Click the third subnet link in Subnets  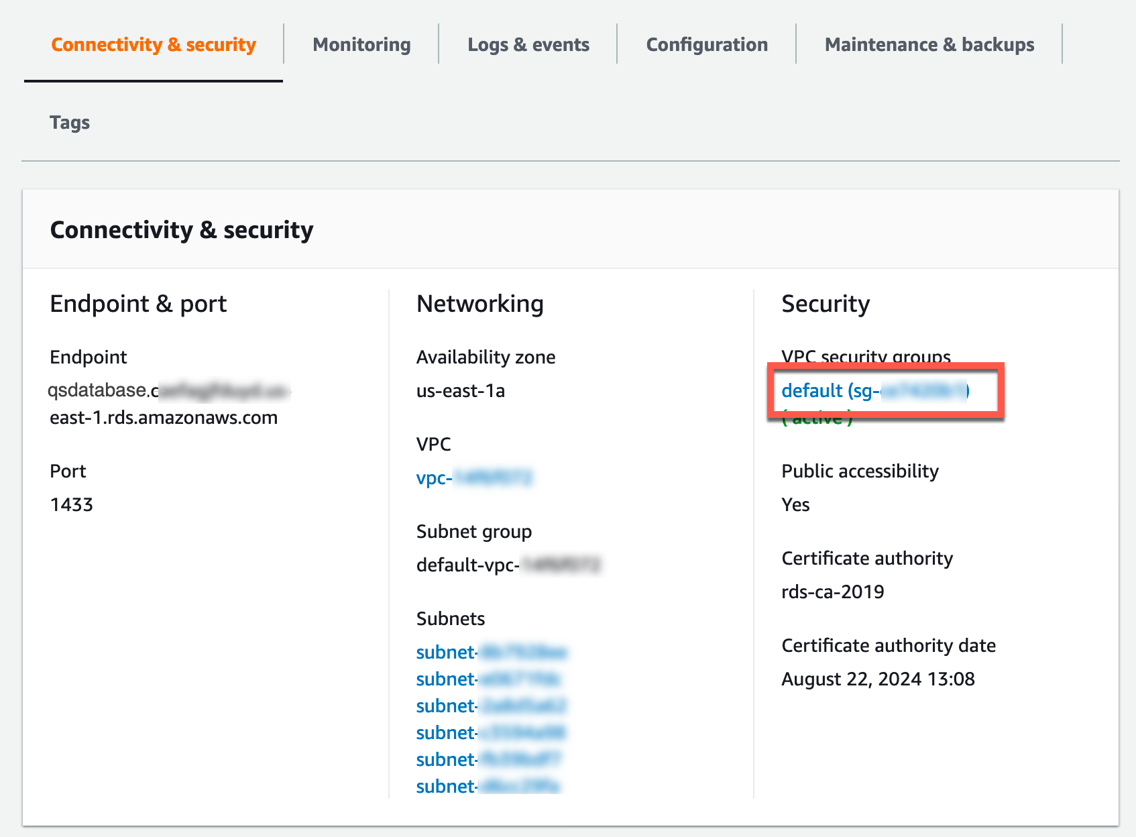(491, 706)
